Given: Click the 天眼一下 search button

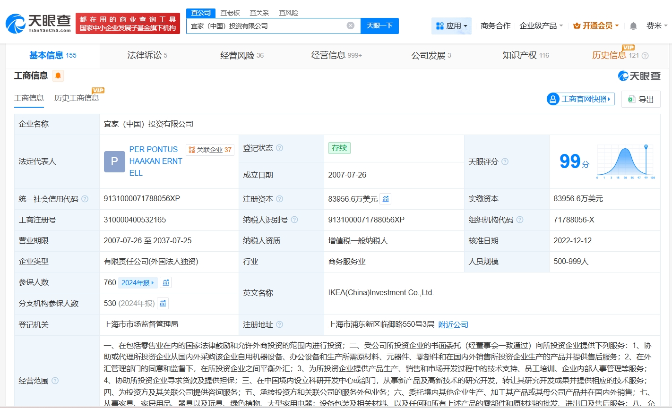Looking at the screenshot, I should pos(379,26).
